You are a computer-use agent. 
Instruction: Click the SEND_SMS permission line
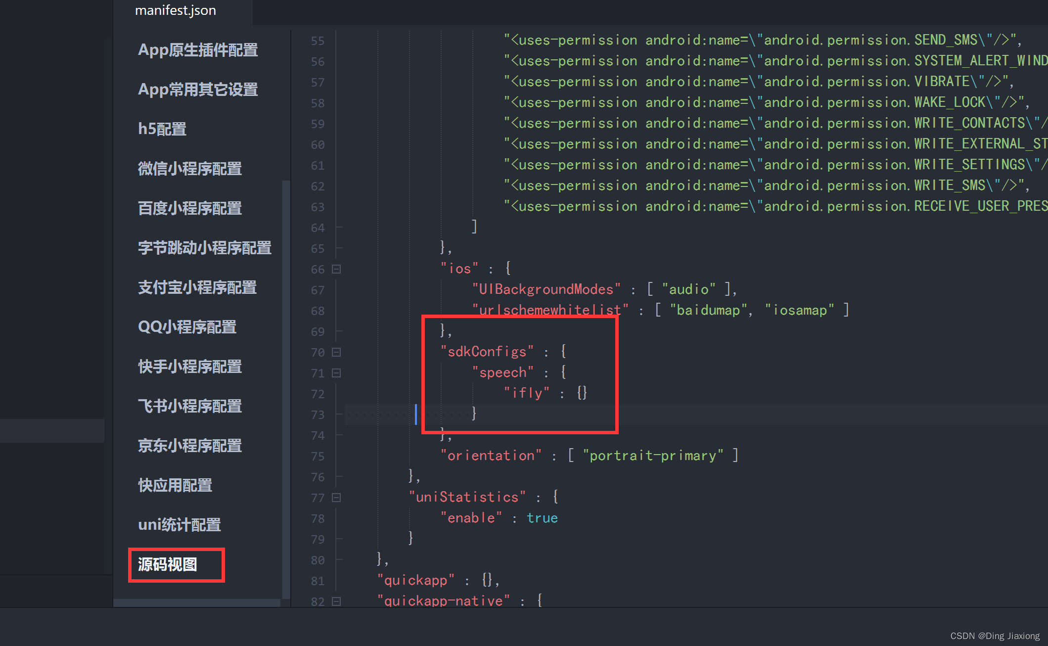tap(763, 40)
